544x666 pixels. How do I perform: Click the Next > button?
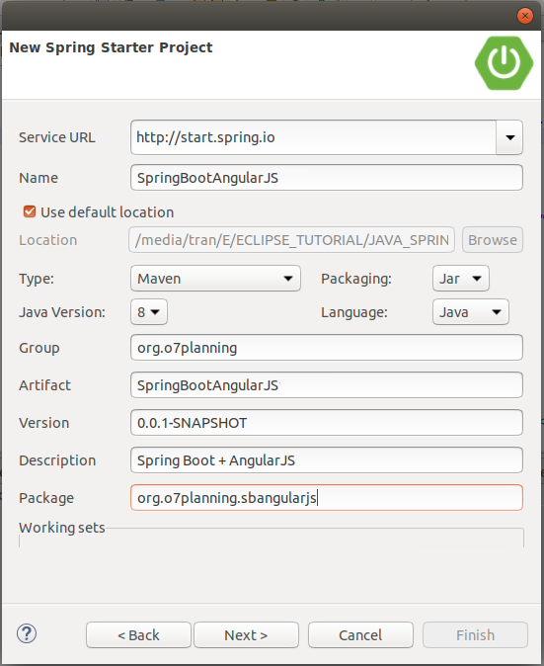pos(246,635)
